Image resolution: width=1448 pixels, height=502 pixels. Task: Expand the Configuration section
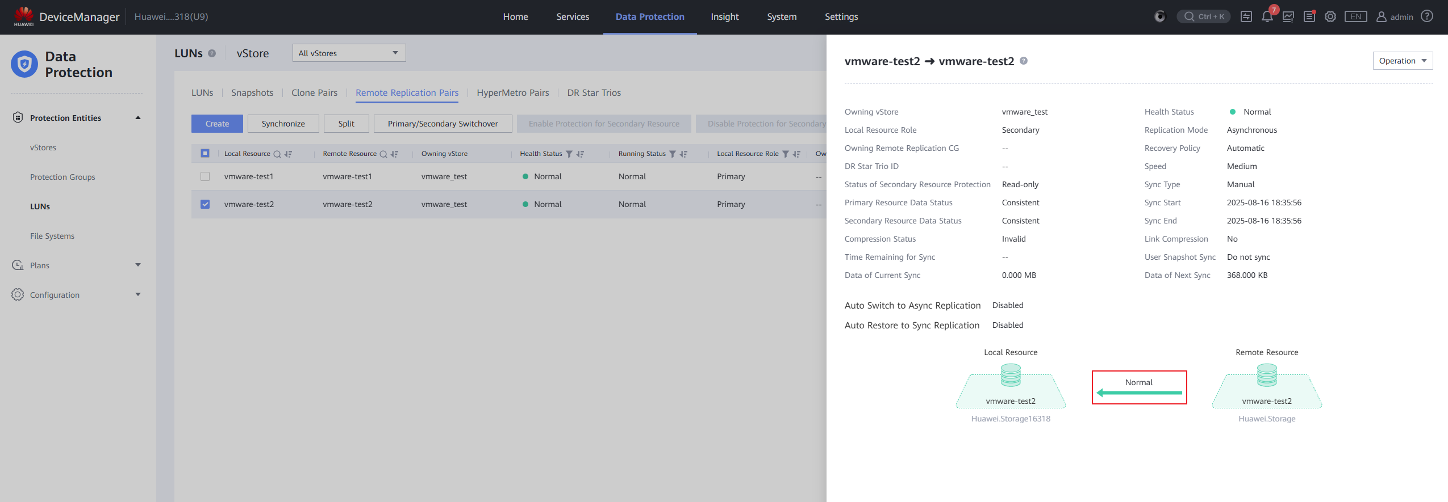[x=137, y=294]
